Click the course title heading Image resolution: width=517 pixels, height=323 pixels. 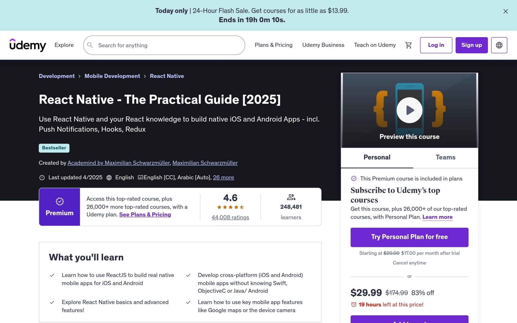[160, 99]
